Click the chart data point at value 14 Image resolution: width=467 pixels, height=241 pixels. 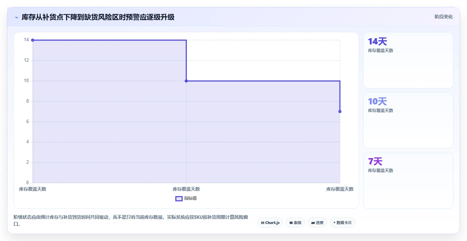33,40
